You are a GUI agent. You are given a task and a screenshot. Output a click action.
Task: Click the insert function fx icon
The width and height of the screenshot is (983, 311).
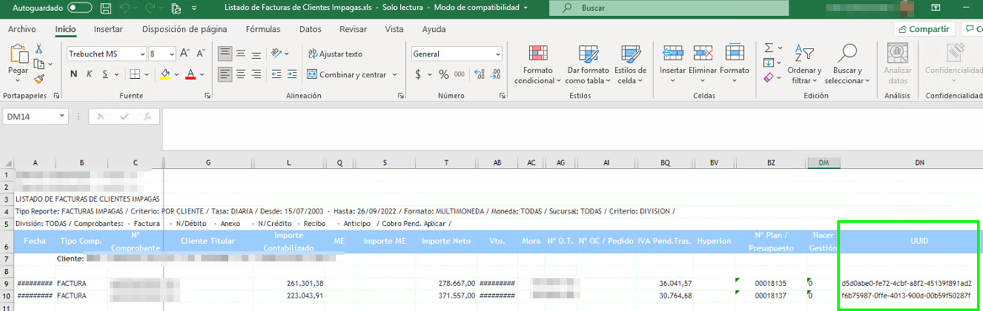148,116
